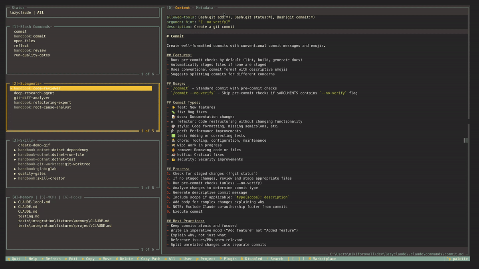Open the Hooks tab

coord(71,197)
